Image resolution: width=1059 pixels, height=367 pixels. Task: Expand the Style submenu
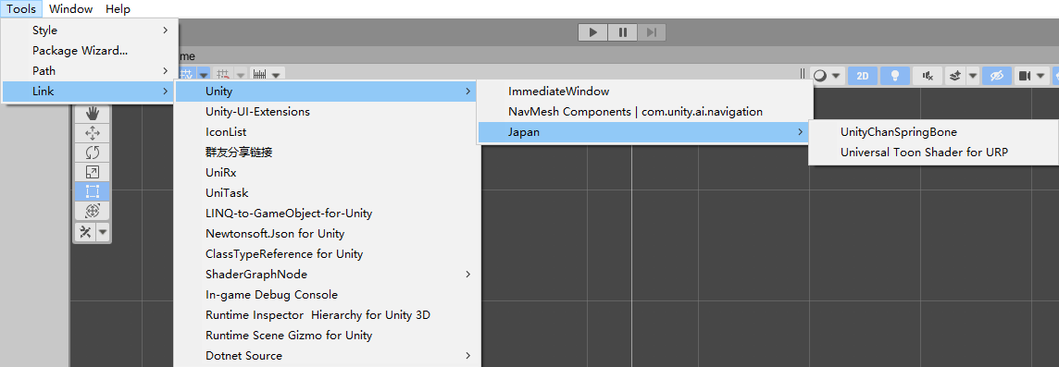pos(90,31)
